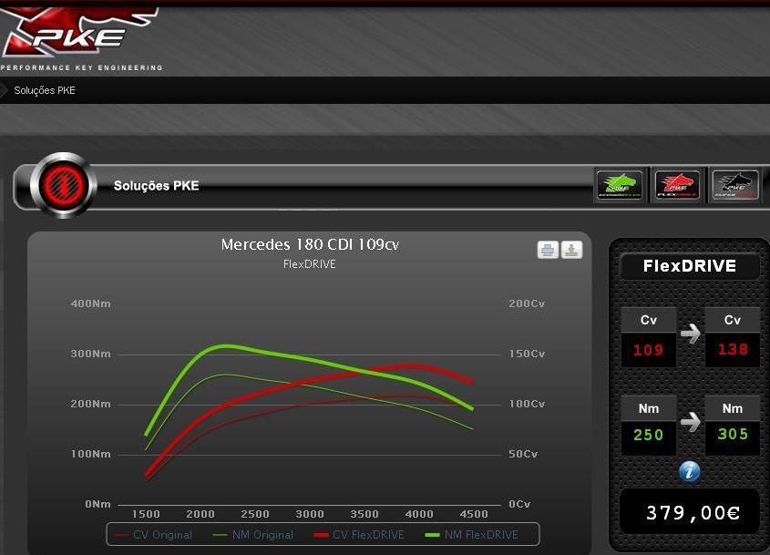
Task: Toggle the NM Original legend series
Action: click(x=253, y=535)
